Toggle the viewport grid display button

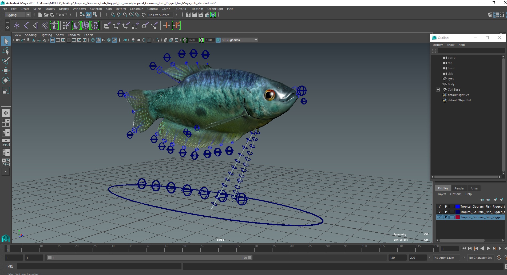(53, 40)
